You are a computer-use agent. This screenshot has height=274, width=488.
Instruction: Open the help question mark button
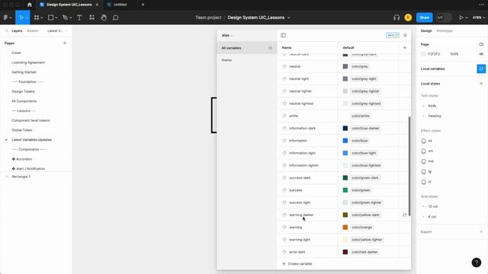pyautogui.click(x=476, y=263)
